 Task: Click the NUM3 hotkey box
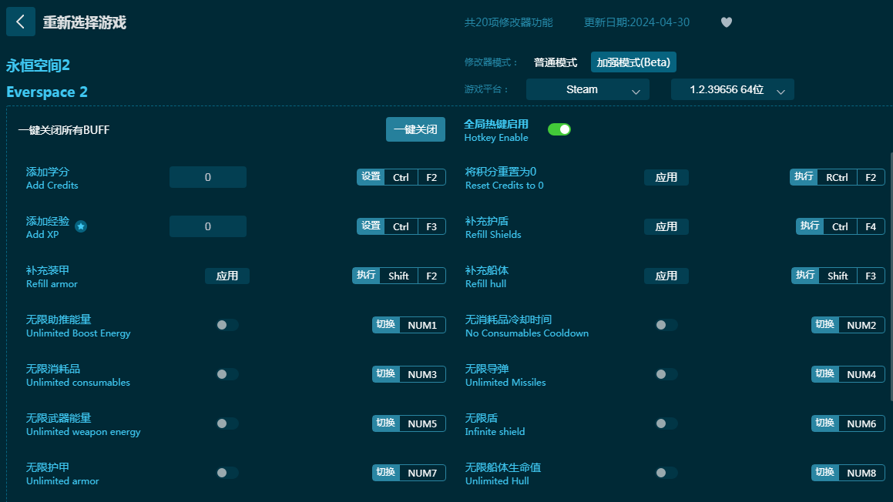click(422, 374)
